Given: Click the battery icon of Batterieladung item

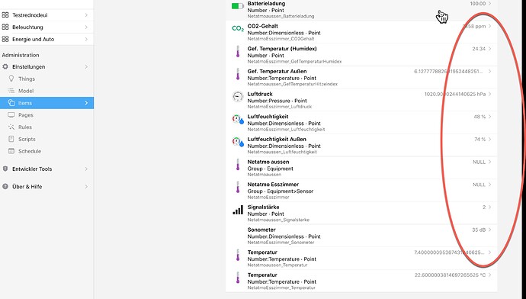Looking at the screenshot, I should [238, 6].
